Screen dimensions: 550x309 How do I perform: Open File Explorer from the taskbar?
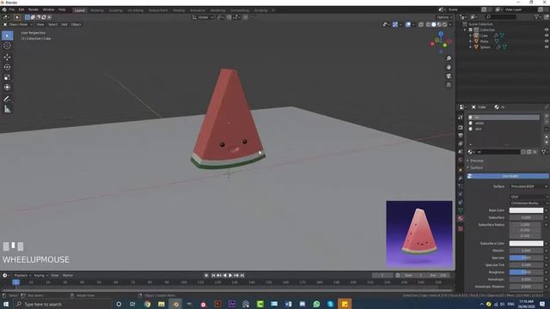[162, 304]
